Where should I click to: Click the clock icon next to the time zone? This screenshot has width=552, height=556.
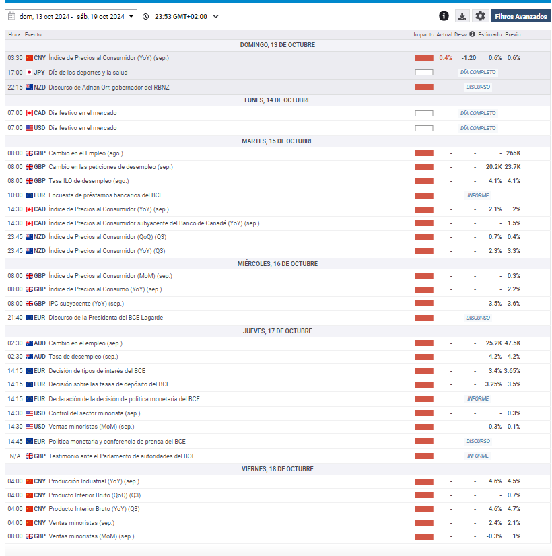(x=146, y=16)
